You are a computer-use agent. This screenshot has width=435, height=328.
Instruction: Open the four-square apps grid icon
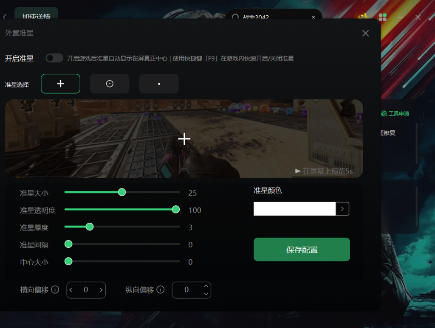pos(383,17)
